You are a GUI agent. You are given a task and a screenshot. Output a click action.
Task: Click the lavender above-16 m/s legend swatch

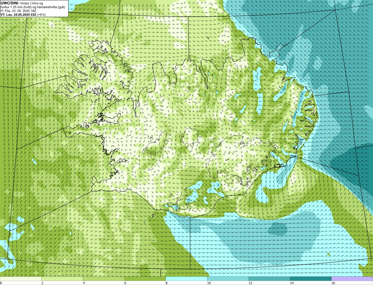[352, 279]
